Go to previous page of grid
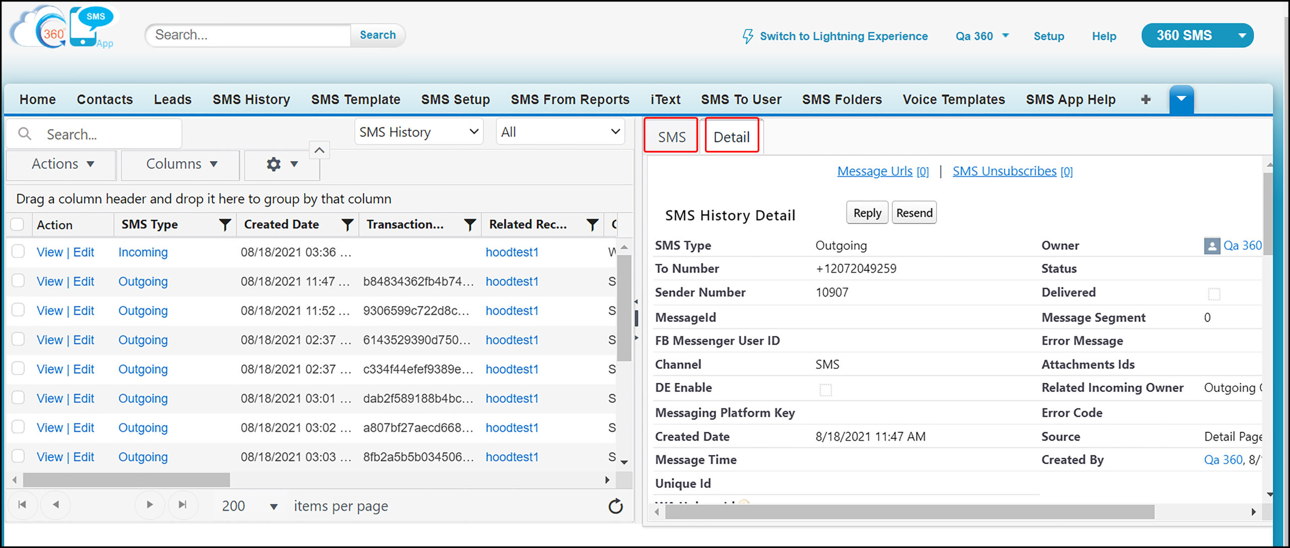Screen dimensions: 1290x548 pyautogui.click(x=55, y=505)
